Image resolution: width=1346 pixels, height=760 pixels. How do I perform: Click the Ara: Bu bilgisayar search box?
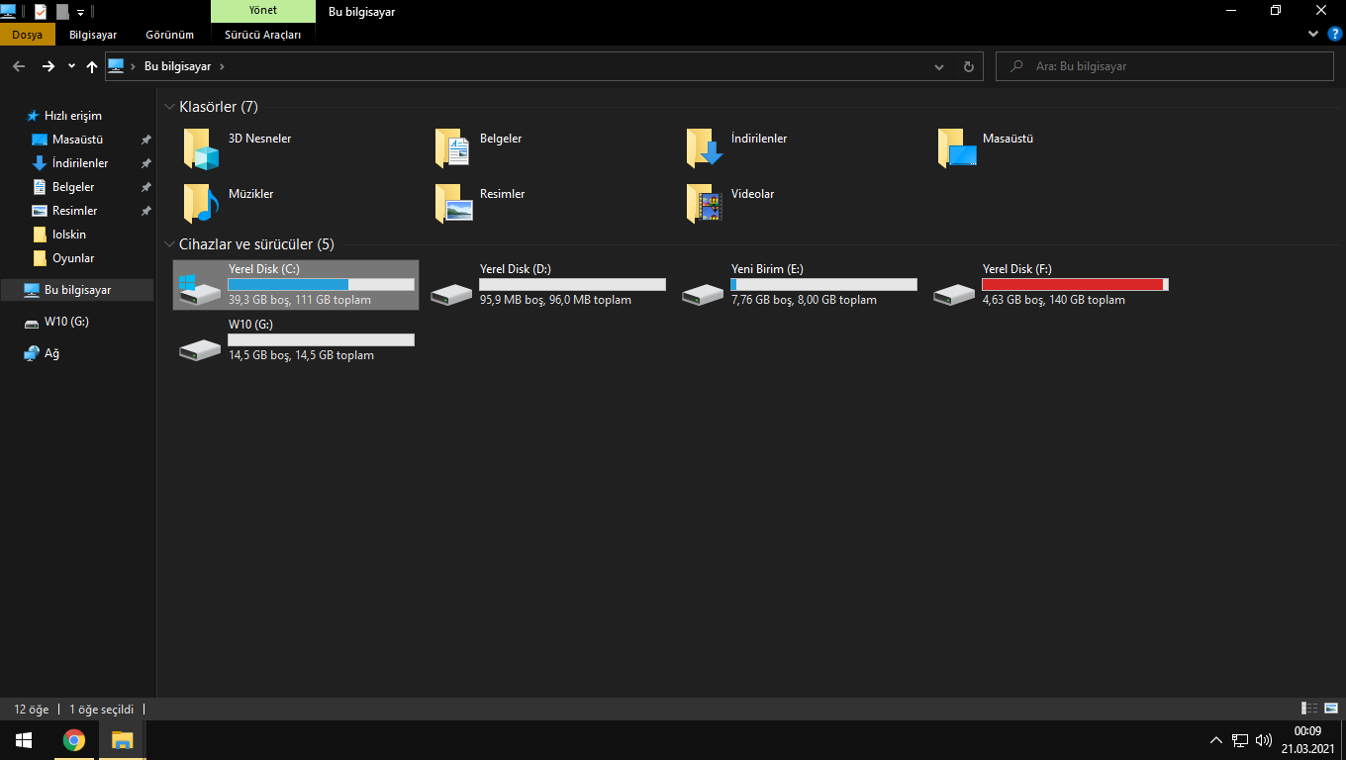coord(1165,66)
